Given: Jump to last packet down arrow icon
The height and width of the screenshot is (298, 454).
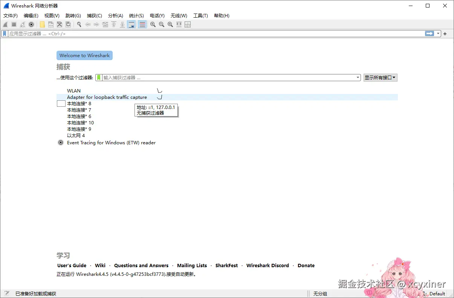Looking at the screenshot, I should pyautogui.click(x=122, y=24).
